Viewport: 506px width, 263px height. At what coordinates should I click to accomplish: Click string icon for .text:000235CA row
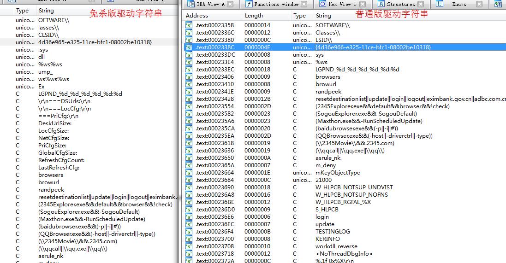click(189, 129)
